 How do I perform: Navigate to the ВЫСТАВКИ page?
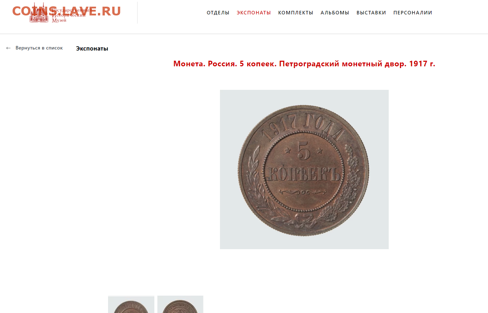point(371,13)
